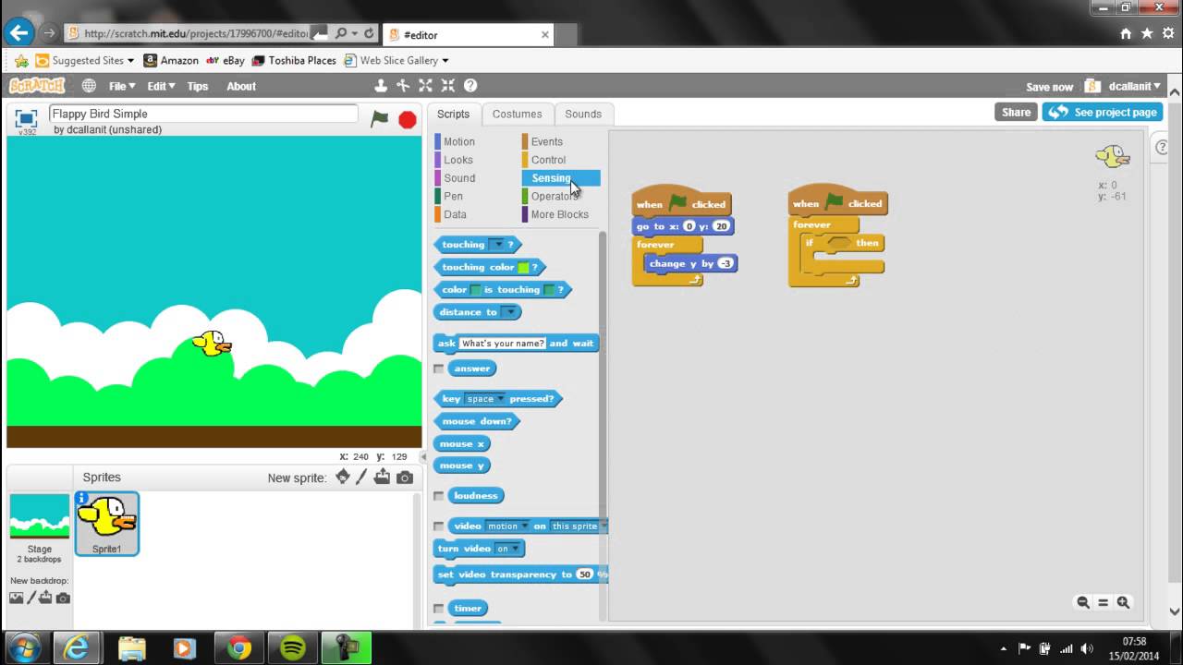Zoom in the scripts area
This screenshot has width=1183, height=665.
1123,602
